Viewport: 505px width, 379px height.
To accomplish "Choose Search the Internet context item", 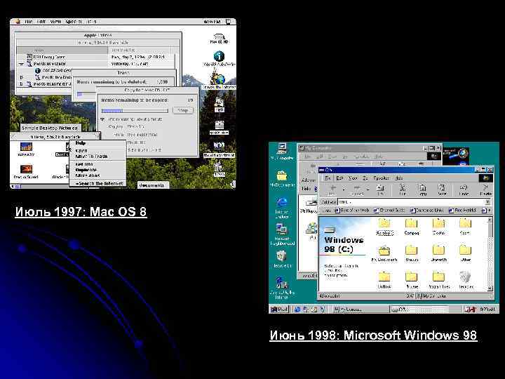I will 99,183.
